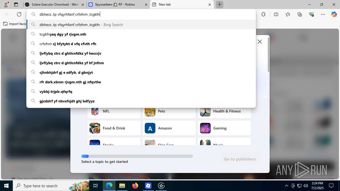Image resolution: width=340 pixels, height=191 pixels.
Task: Open Settings and more ellipsis menu
Action: click(323, 14)
